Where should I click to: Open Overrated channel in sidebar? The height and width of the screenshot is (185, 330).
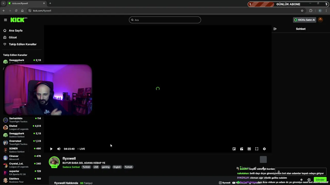click(22, 143)
